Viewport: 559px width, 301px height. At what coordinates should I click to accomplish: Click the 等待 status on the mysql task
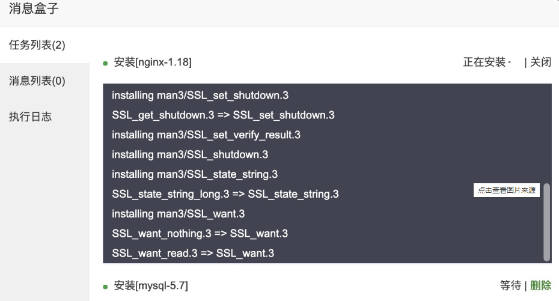click(510, 285)
